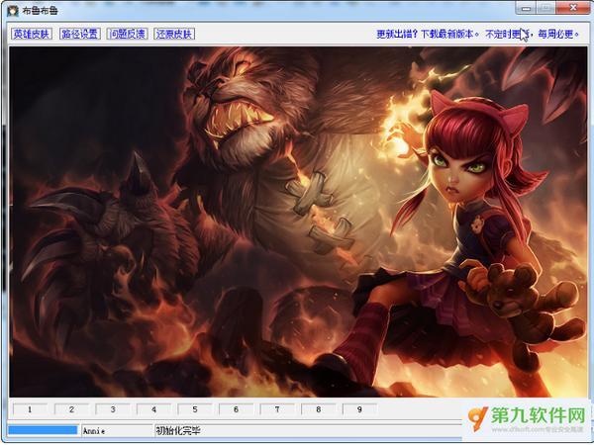
Task: Click the blue progress bar in status bar
Action: [x=43, y=430]
